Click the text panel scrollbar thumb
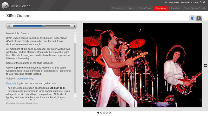The height and width of the screenshot is (116, 208). click(75, 68)
